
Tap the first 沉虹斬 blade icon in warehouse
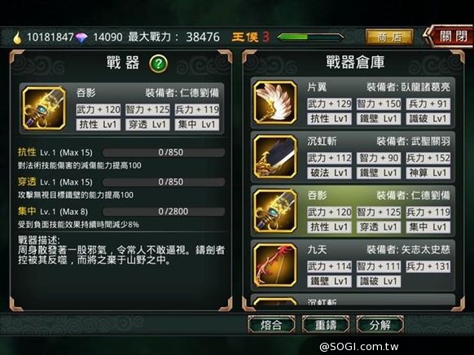coord(275,157)
